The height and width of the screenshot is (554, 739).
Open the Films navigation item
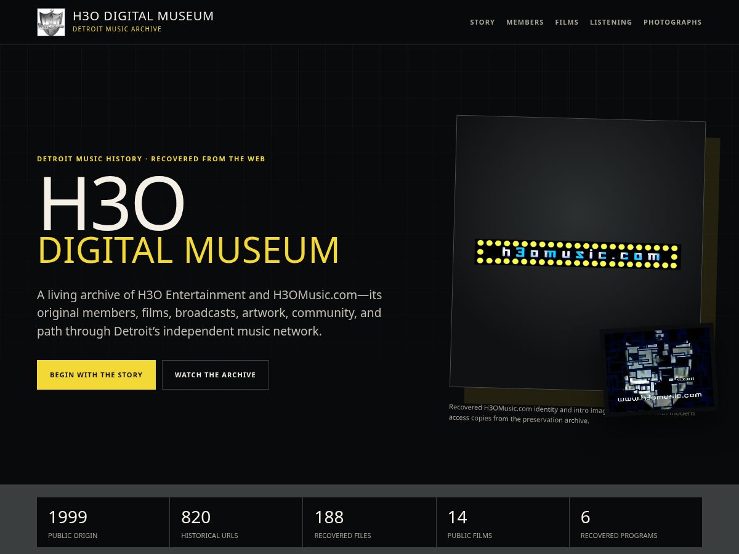pyautogui.click(x=567, y=22)
